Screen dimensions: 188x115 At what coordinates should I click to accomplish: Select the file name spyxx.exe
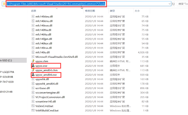point(41,66)
